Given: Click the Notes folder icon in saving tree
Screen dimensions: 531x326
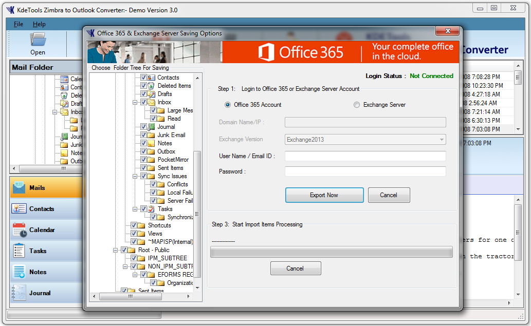Looking at the screenshot, I should point(151,143).
